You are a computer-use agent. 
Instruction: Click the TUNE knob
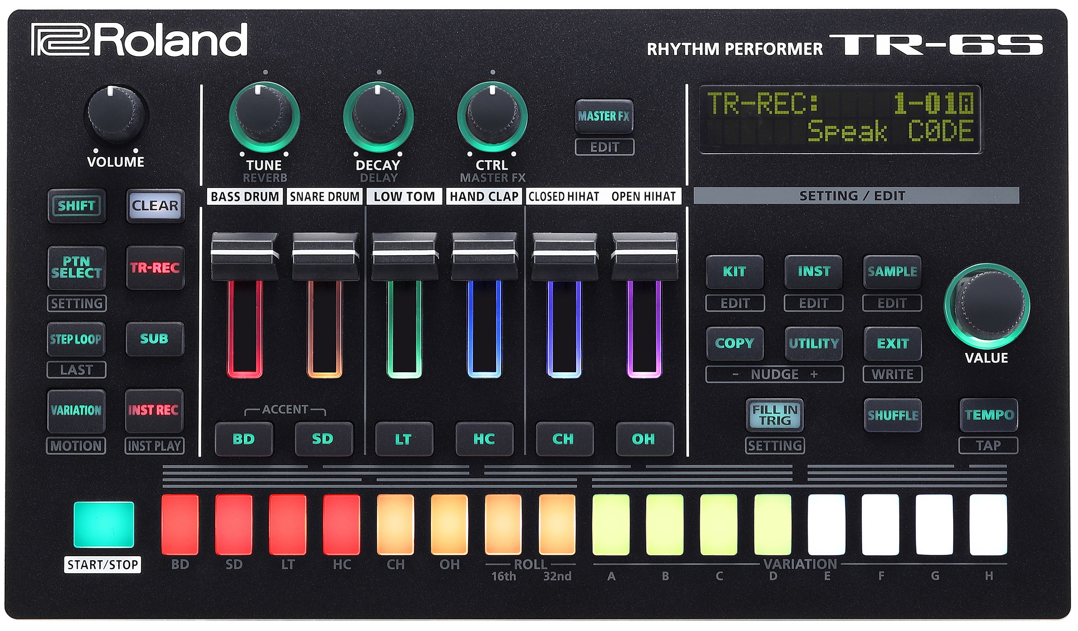264,116
